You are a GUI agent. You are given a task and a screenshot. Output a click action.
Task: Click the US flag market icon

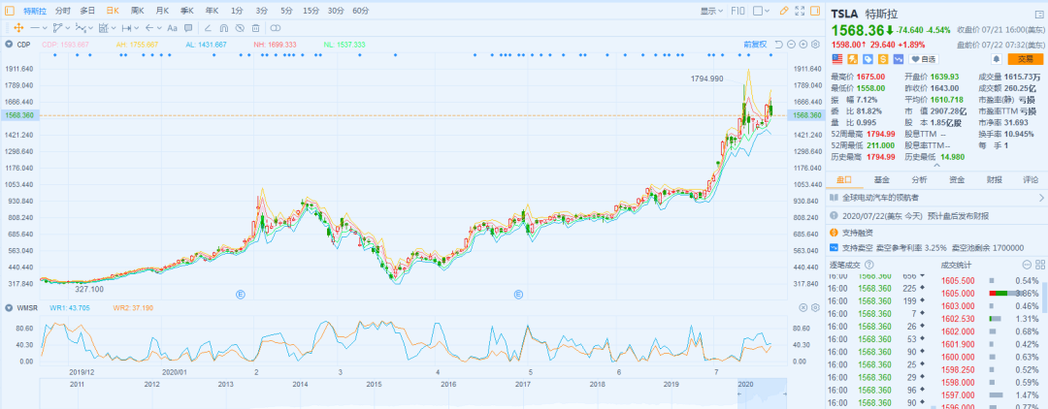click(836, 59)
